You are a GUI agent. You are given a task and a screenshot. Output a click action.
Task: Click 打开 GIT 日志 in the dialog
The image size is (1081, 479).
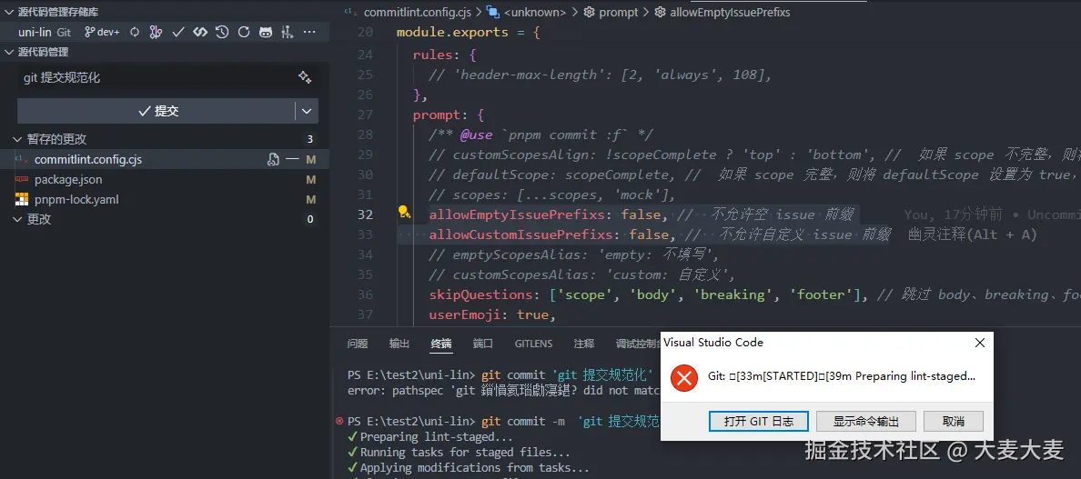pos(759,421)
